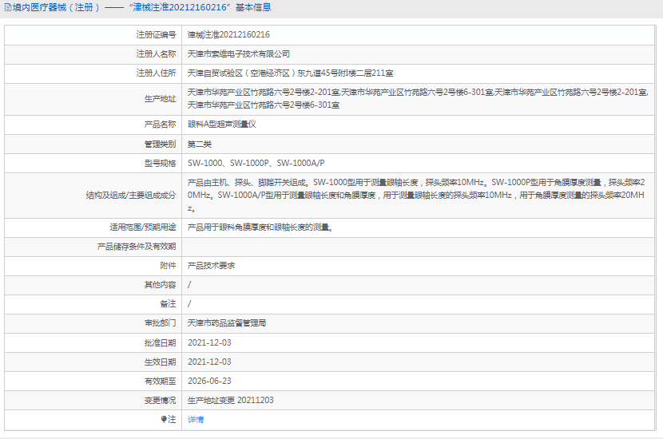Select 生效日期 value 2021-12-03
This screenshot has height=439, width=663.
pyautogui.click(x=209, y=362)
